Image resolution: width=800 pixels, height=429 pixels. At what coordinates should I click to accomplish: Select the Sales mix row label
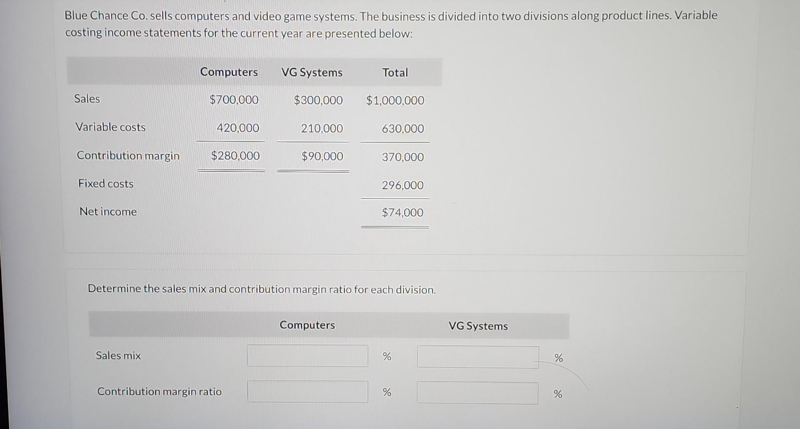pyautogui.click(x=118, y=355)
